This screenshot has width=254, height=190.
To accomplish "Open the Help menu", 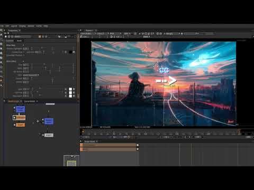I will (46, 26).
